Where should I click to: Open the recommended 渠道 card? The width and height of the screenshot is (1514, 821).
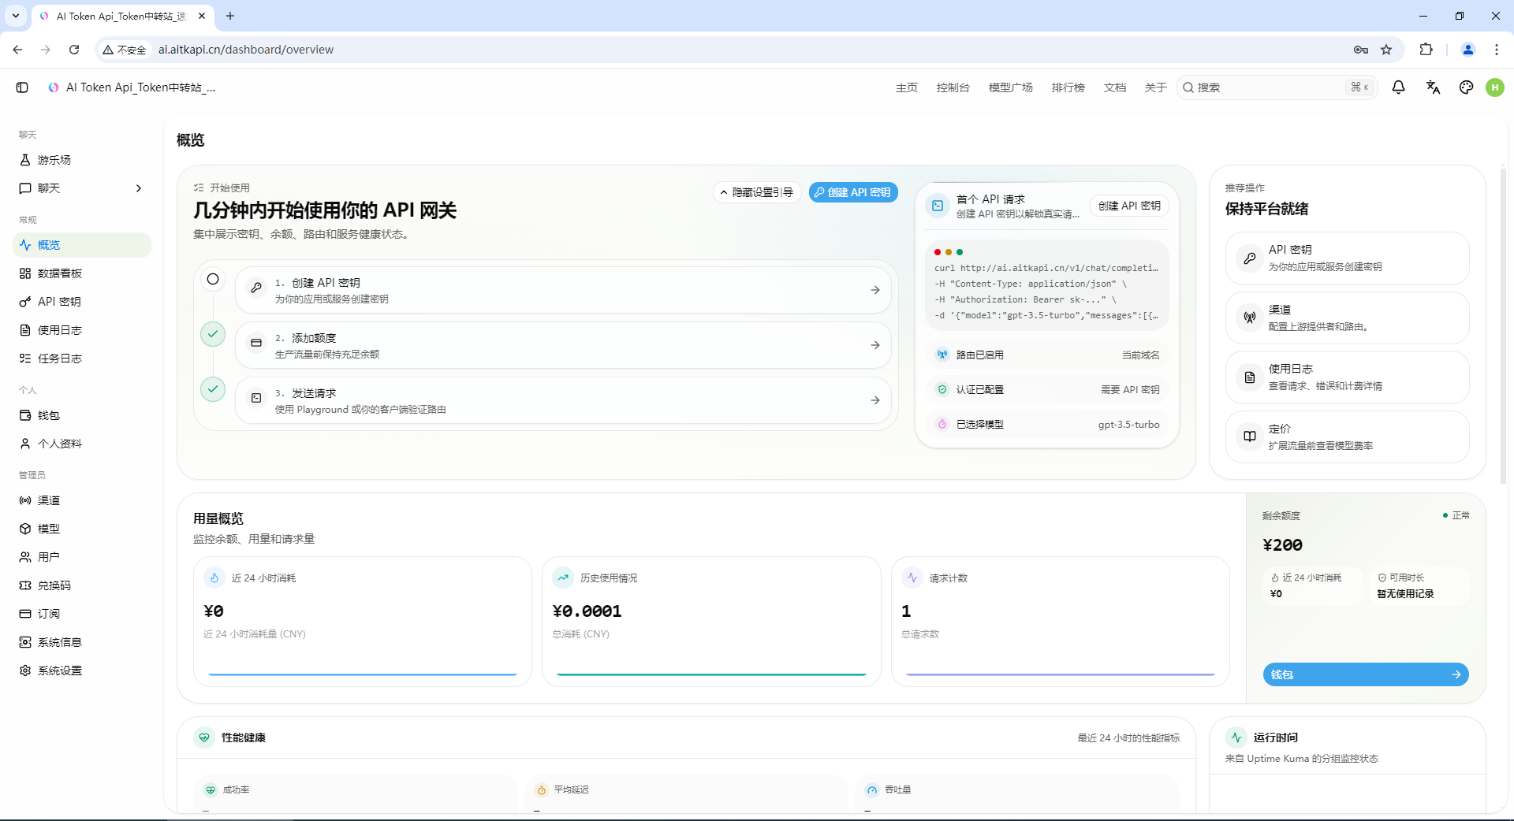[1348, 318]
